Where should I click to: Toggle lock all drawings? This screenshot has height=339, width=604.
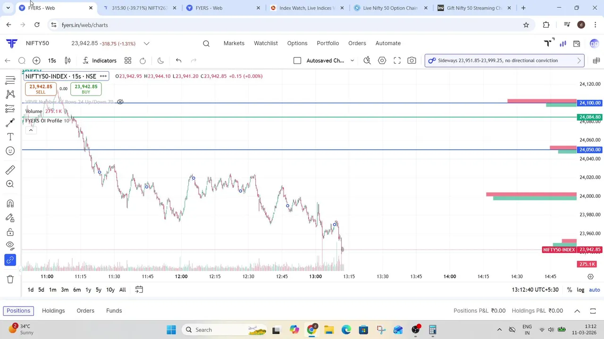(x=10, y=233)
